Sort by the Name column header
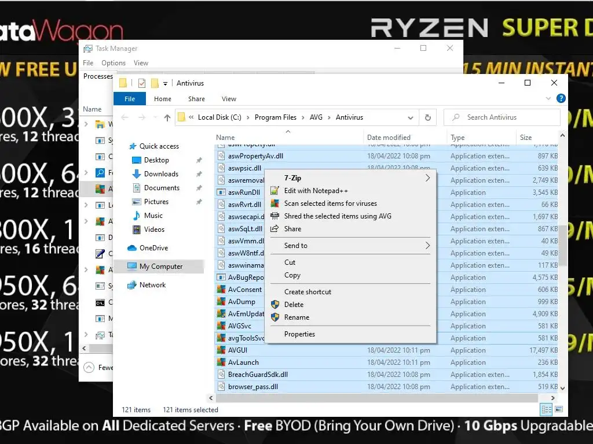Image resolution: width=593 pixels, height=444 pixels. 289,138
